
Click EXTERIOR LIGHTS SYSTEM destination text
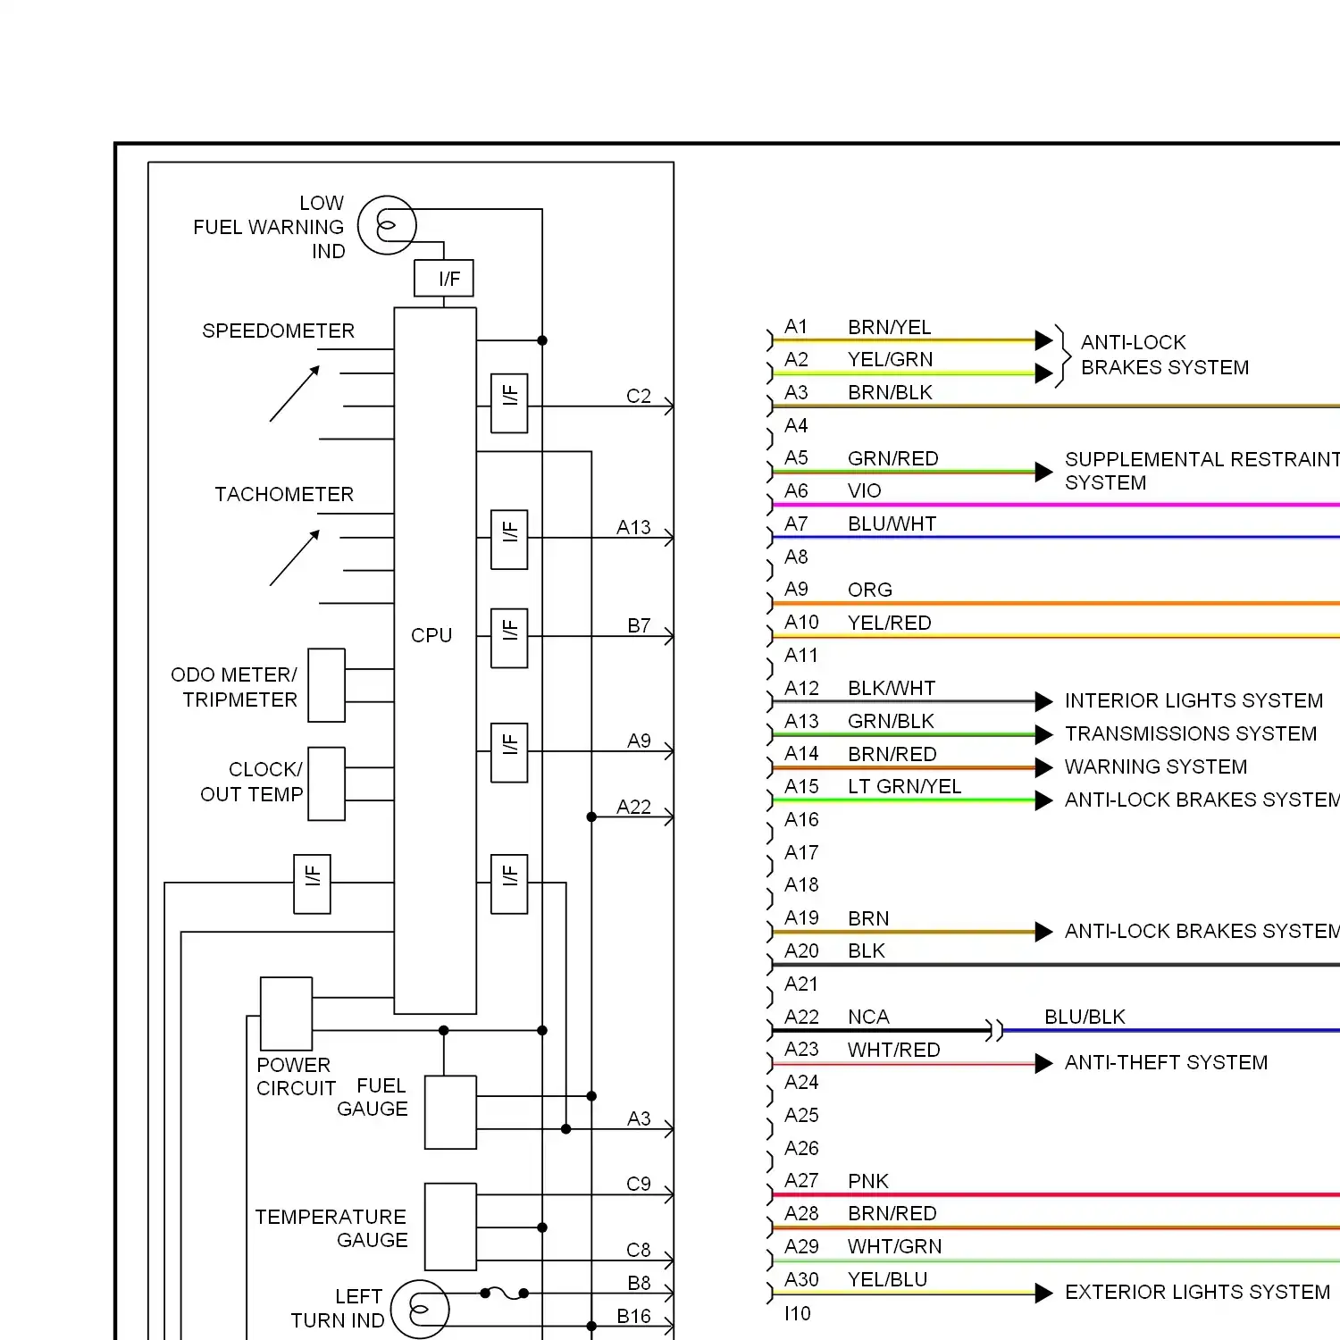coord(1198,1292)
